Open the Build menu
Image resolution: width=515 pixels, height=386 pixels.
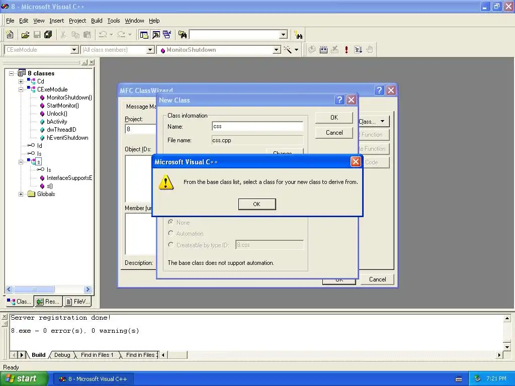point(97,21)
